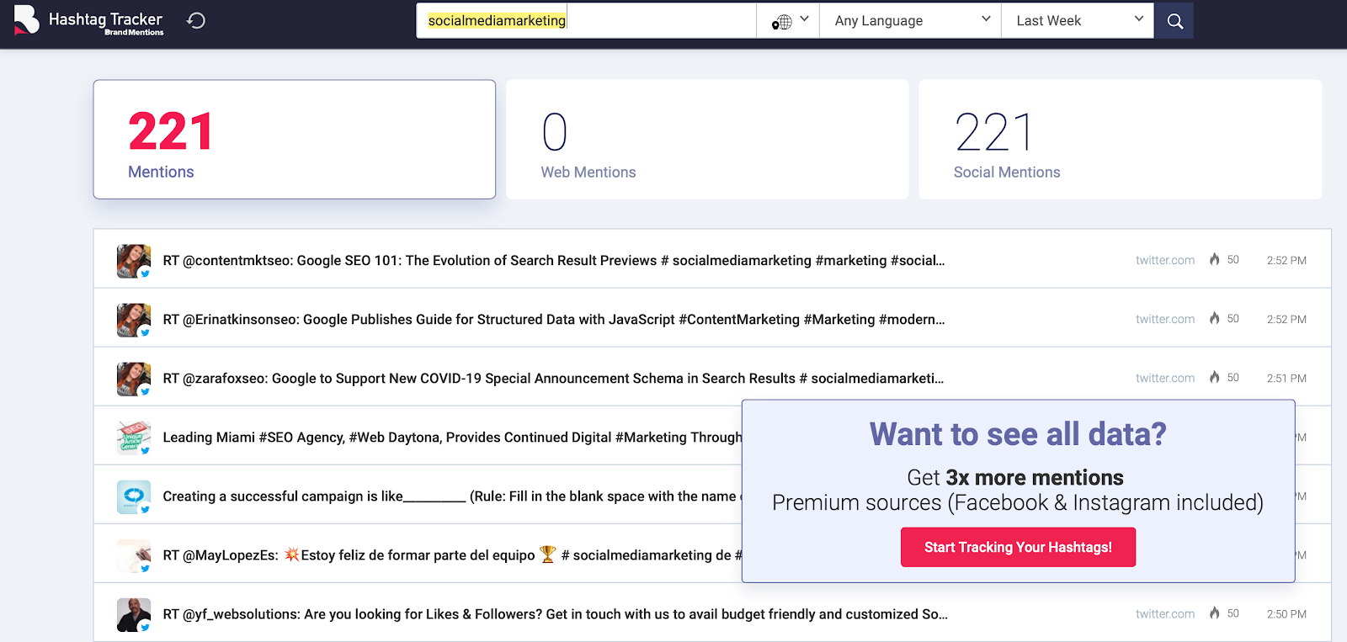Open the Any Language dropdown
This screenshot has height=642, width=1347.
[x=910, y=21]
